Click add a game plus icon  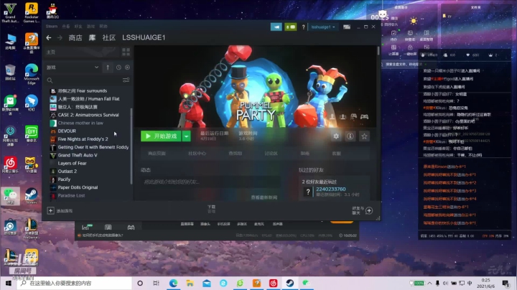click(x=50, y=210)
